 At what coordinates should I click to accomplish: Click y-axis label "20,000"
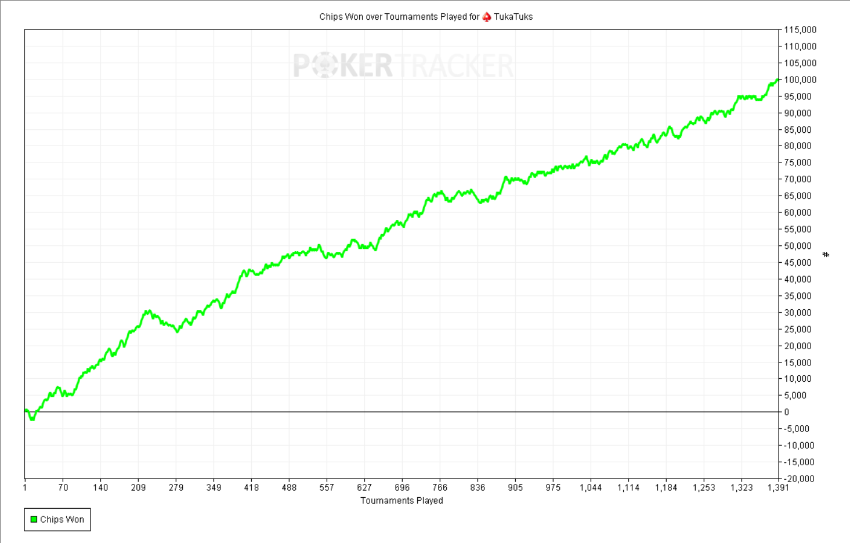tap(798, 346)
